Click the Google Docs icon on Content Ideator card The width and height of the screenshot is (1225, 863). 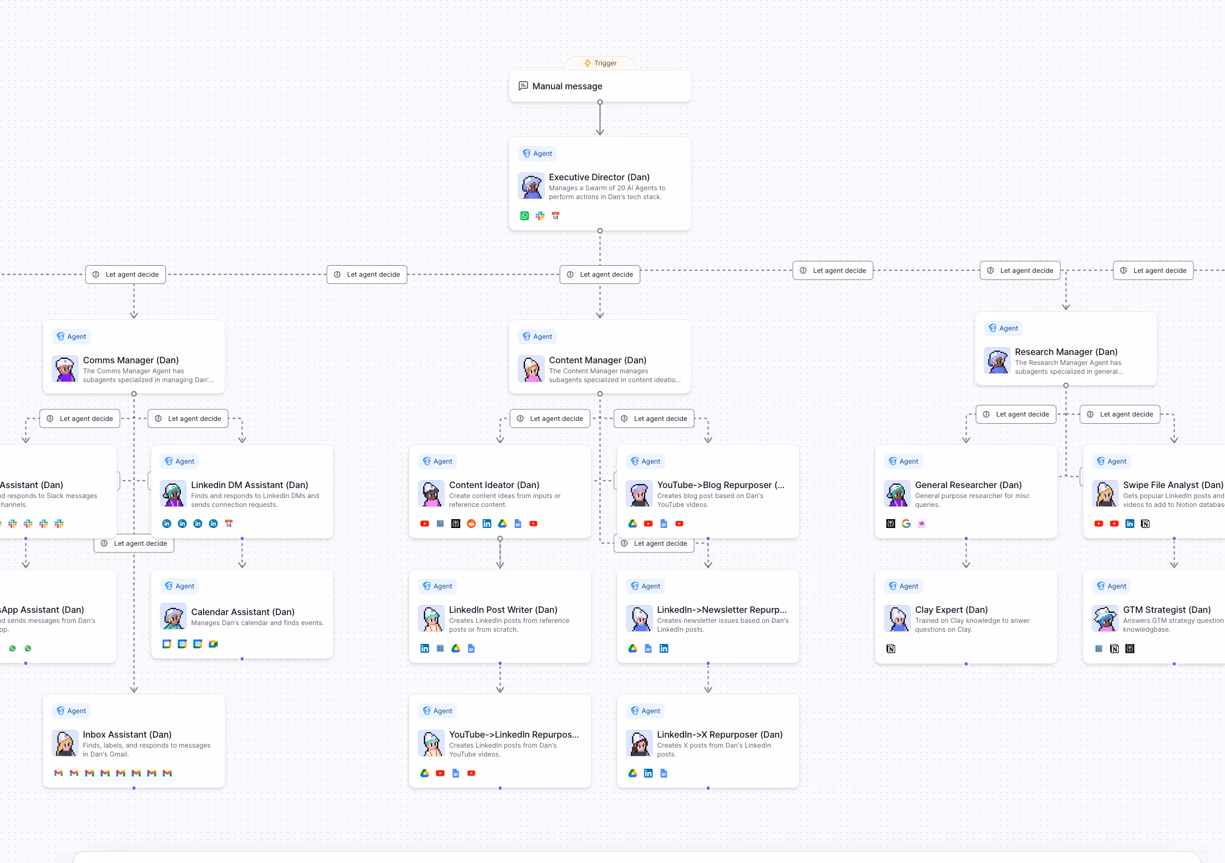tap(518, 524)
